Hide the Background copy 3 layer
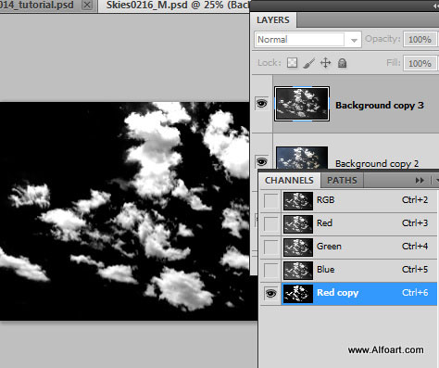This screenshot has height=368, width=439. pos(261,103)
